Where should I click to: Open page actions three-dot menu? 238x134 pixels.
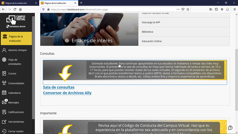pos(178,9)
